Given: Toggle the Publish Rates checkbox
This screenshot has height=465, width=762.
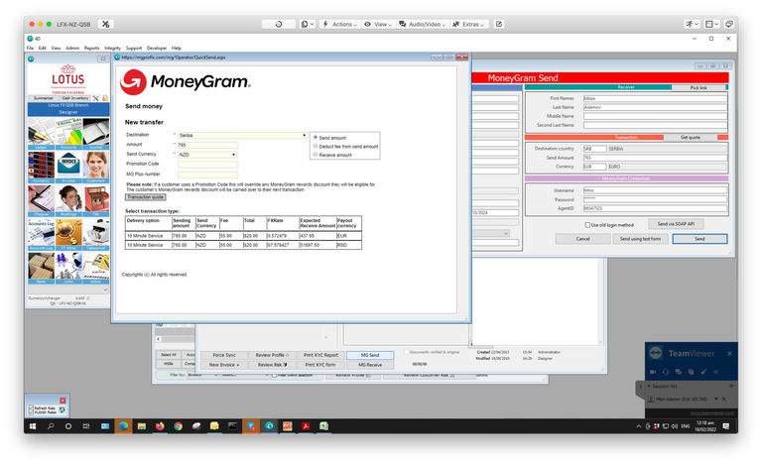Looking at the screenshot, I should coord(31,412).
